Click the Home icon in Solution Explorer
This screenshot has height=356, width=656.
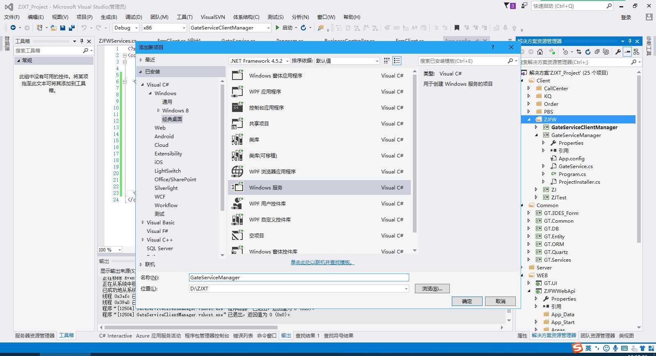[540, 52]
